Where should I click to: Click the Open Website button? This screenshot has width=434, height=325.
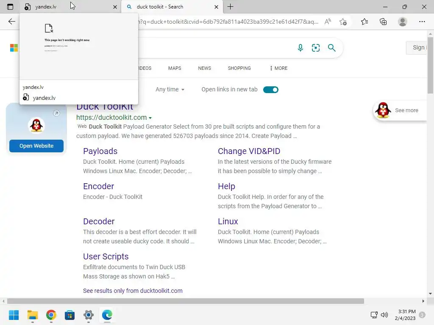tap(36, 146)
